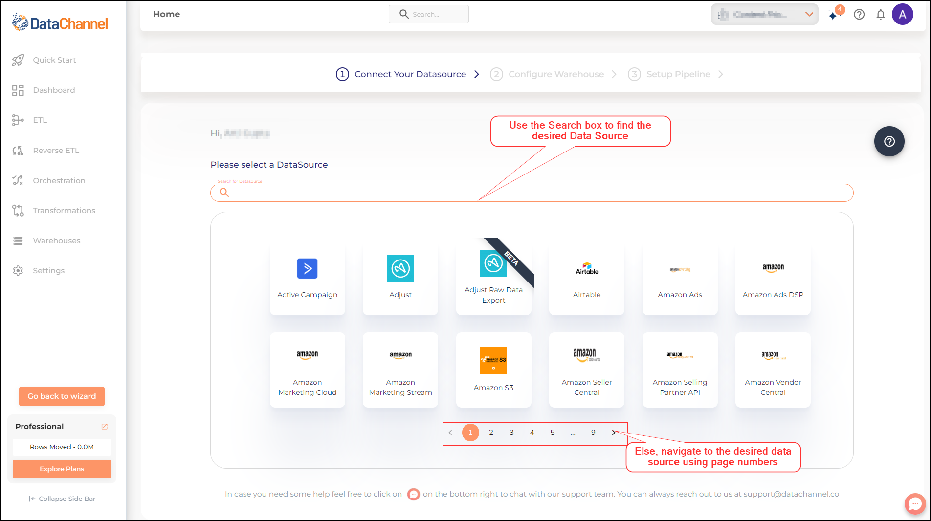Choose the Amazon S3 data source
This screenshot has height=521, width=931.
(x=494, y=370)
